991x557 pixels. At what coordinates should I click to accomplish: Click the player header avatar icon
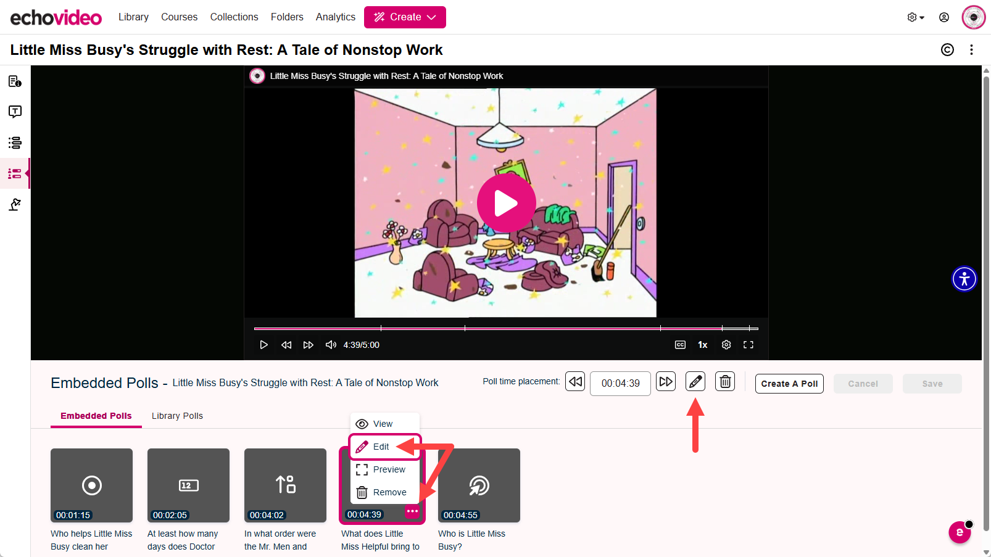(x=257, y=76)
